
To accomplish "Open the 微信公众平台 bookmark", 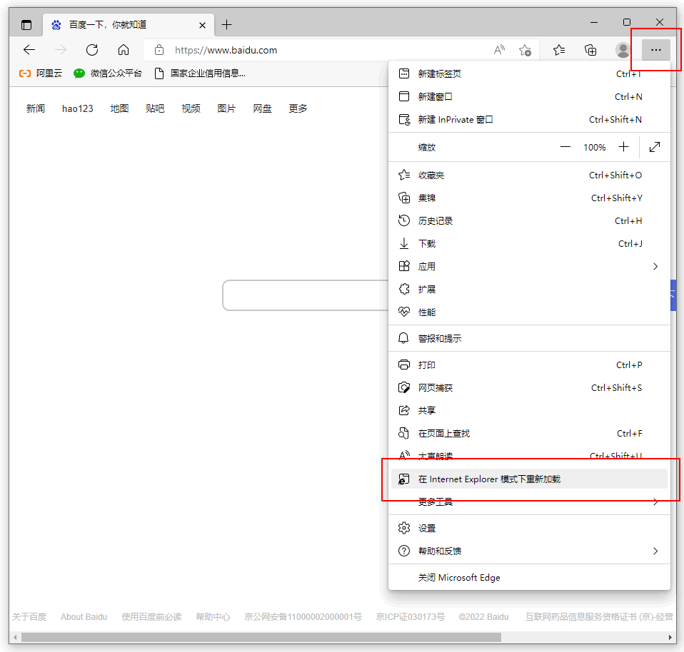I will [108, 73].
